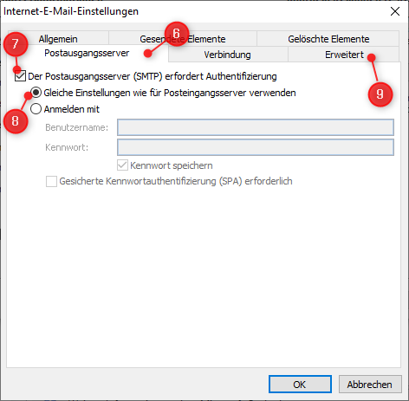This screenshot has height=401, width=409.
Task: Open the Erweitert tab
Action: point(344,55)
